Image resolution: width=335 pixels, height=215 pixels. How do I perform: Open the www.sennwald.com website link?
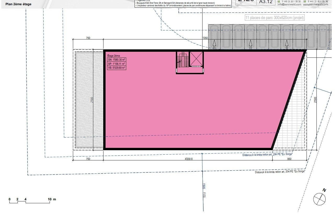[315, 4]
